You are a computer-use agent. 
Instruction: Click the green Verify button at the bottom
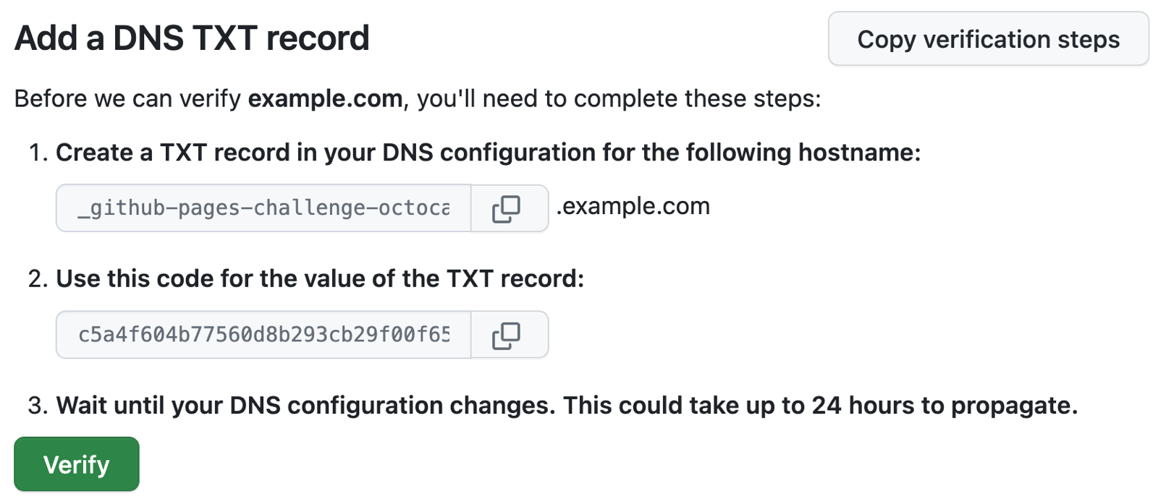pos(76,464)
